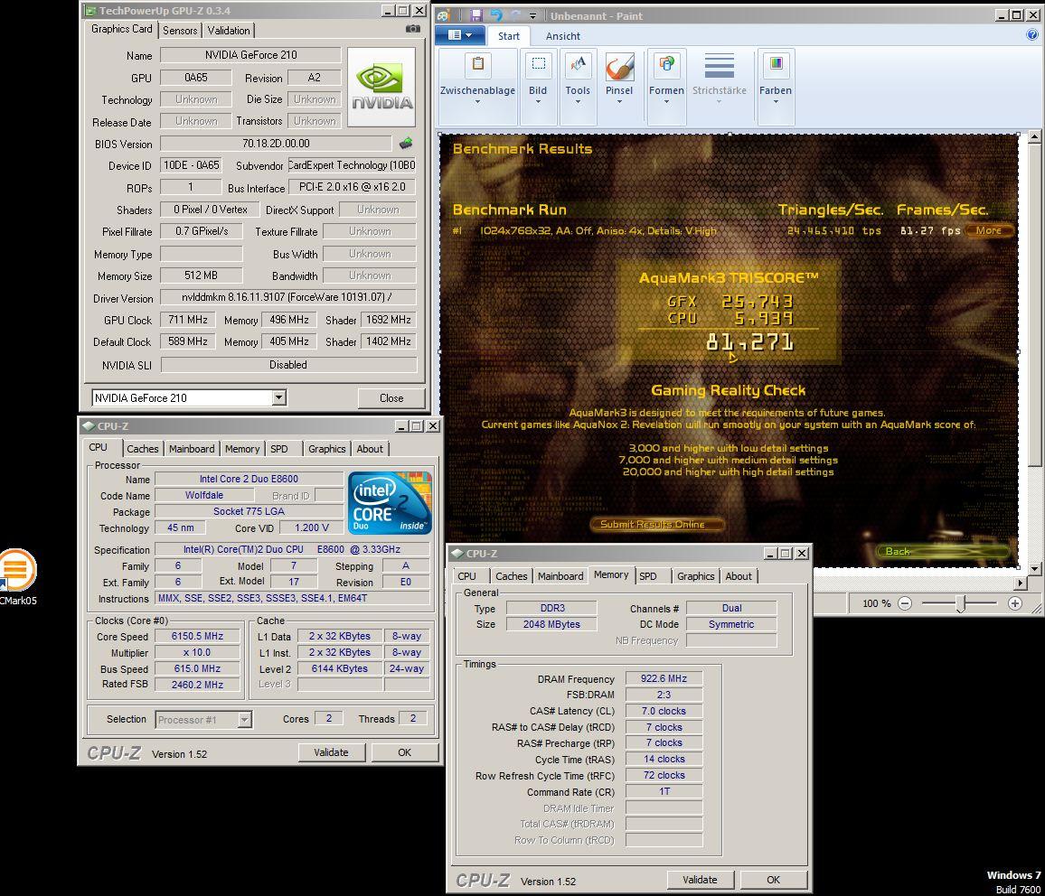Click the Pinsel brush icon
This screenshot has height=896, width=1045.
619,67
